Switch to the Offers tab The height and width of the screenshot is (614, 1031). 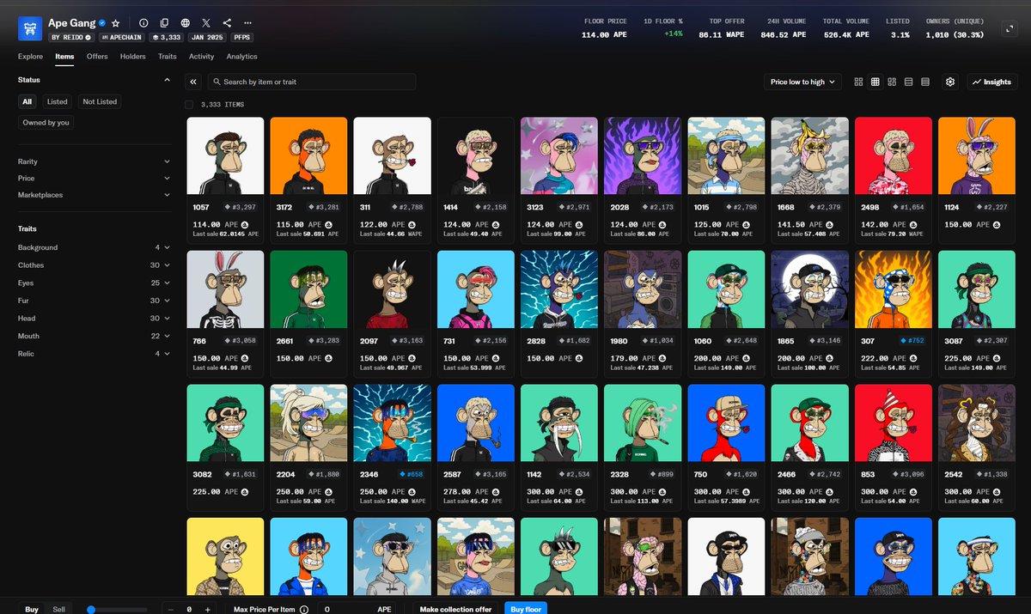click(97, 57)
